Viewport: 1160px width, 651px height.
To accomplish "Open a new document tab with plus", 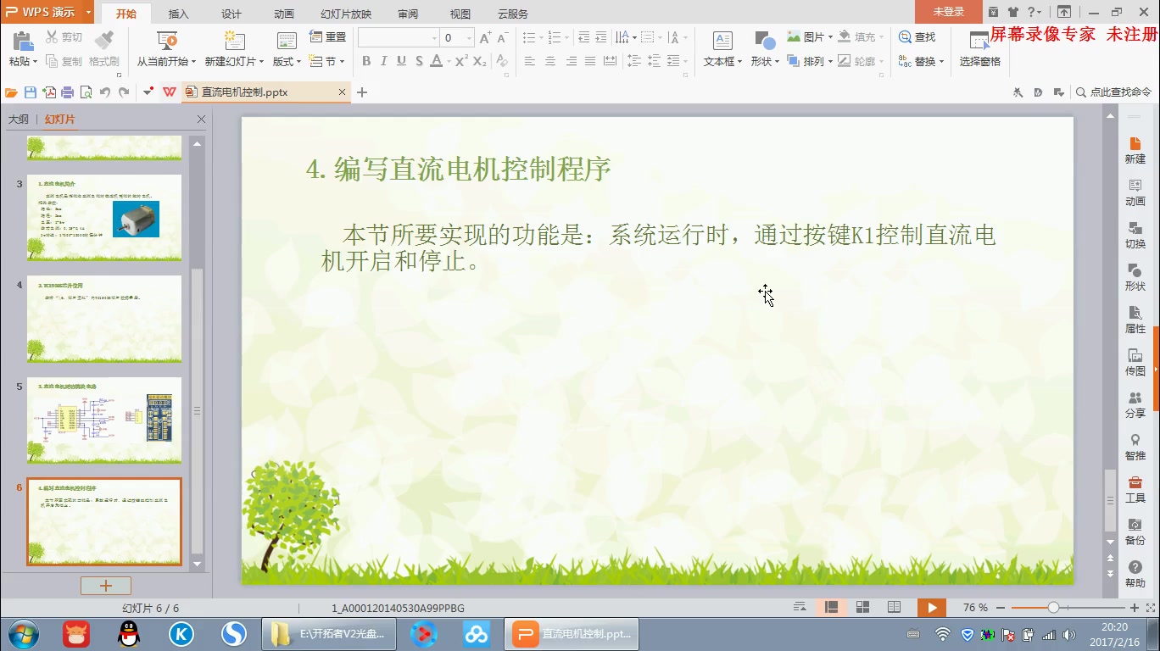I will (362, 92).
